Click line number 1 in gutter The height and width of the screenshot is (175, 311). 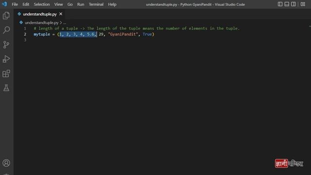tap(25, 28)
